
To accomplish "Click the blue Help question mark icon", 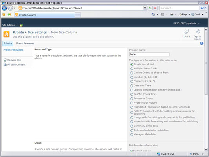I will tap(202, 43).
